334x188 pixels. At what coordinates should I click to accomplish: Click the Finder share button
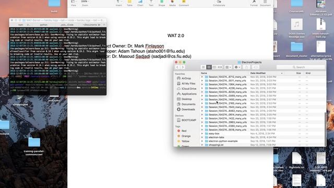tap(246, 67)
